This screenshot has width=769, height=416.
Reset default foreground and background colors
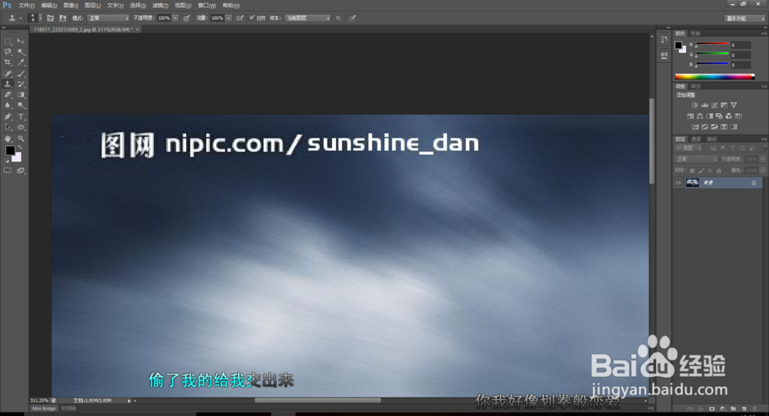[x=7, y=161]
